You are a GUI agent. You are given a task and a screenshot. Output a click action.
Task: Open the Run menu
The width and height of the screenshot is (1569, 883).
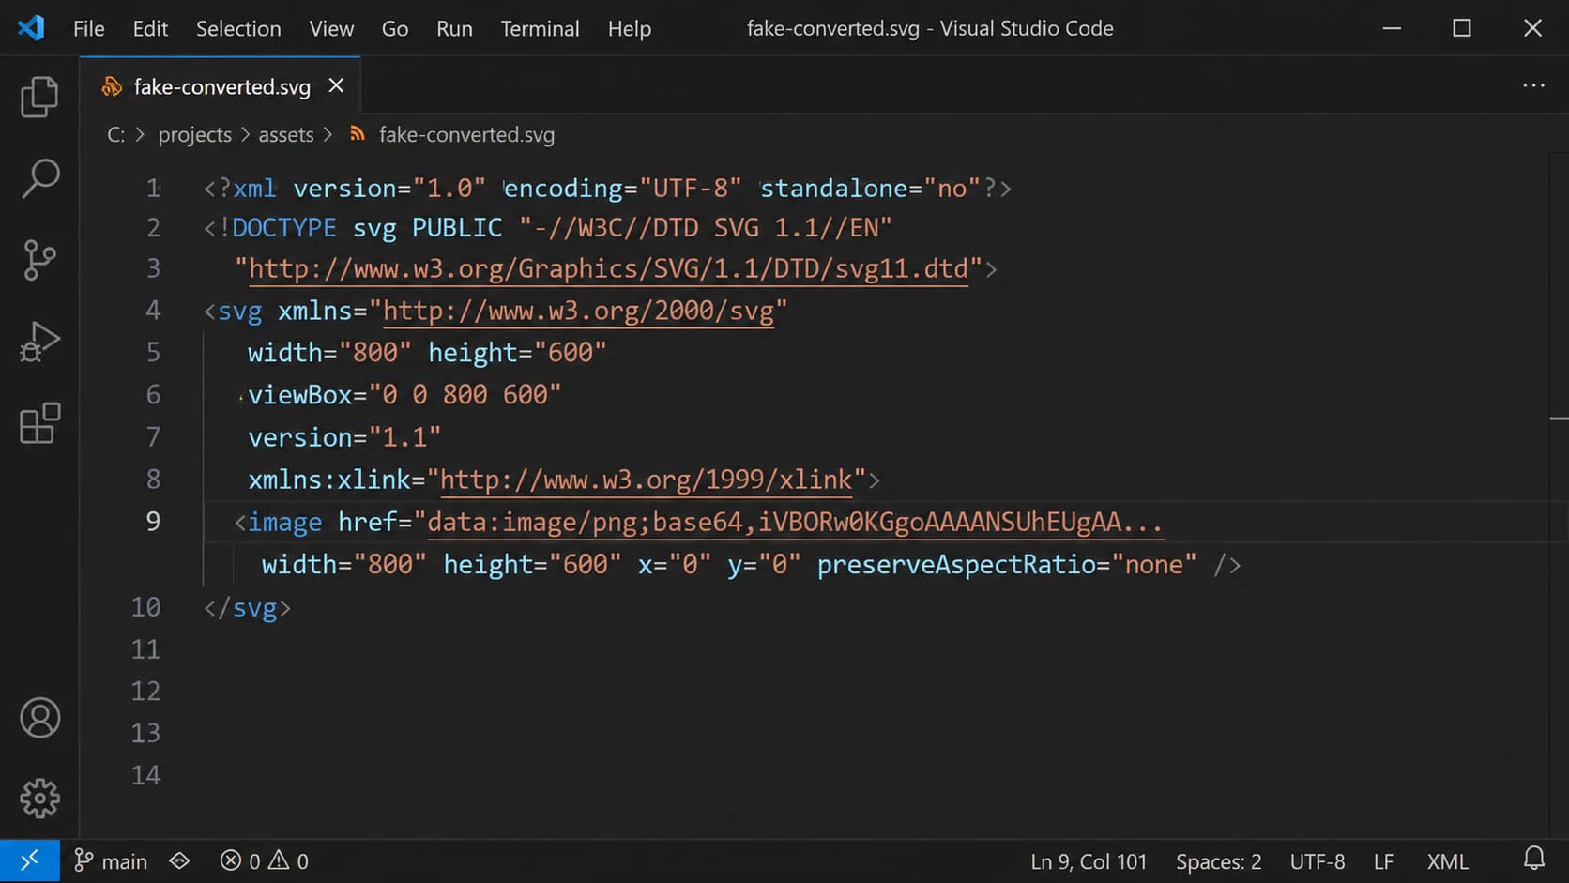point(454,29)
